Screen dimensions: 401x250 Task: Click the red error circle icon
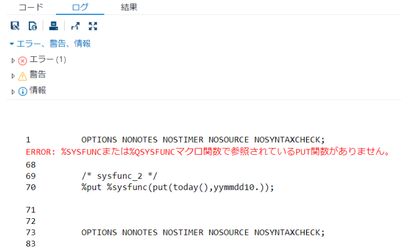coord(22,60)
